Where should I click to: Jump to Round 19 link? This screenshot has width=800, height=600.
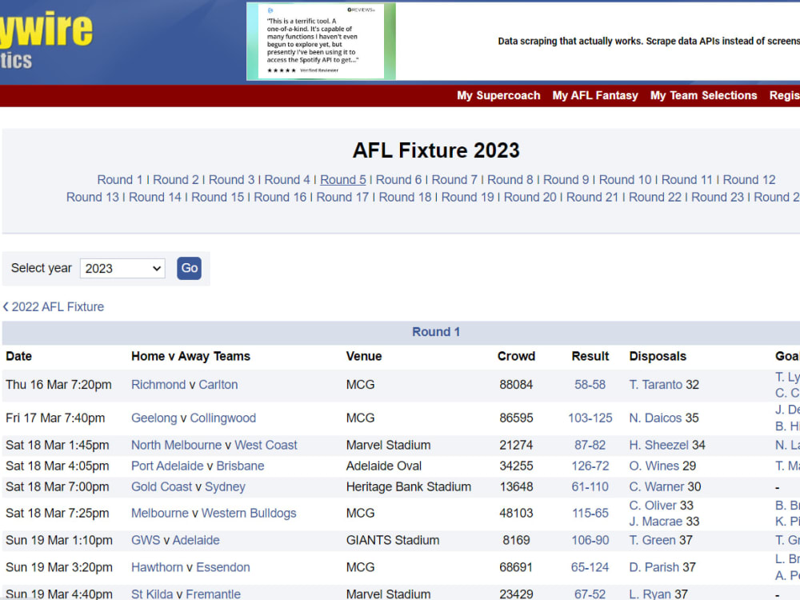point(467,197)
